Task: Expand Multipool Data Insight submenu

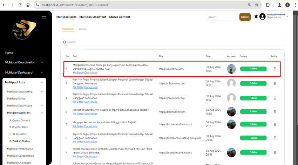Action: [x=42, y=105]
